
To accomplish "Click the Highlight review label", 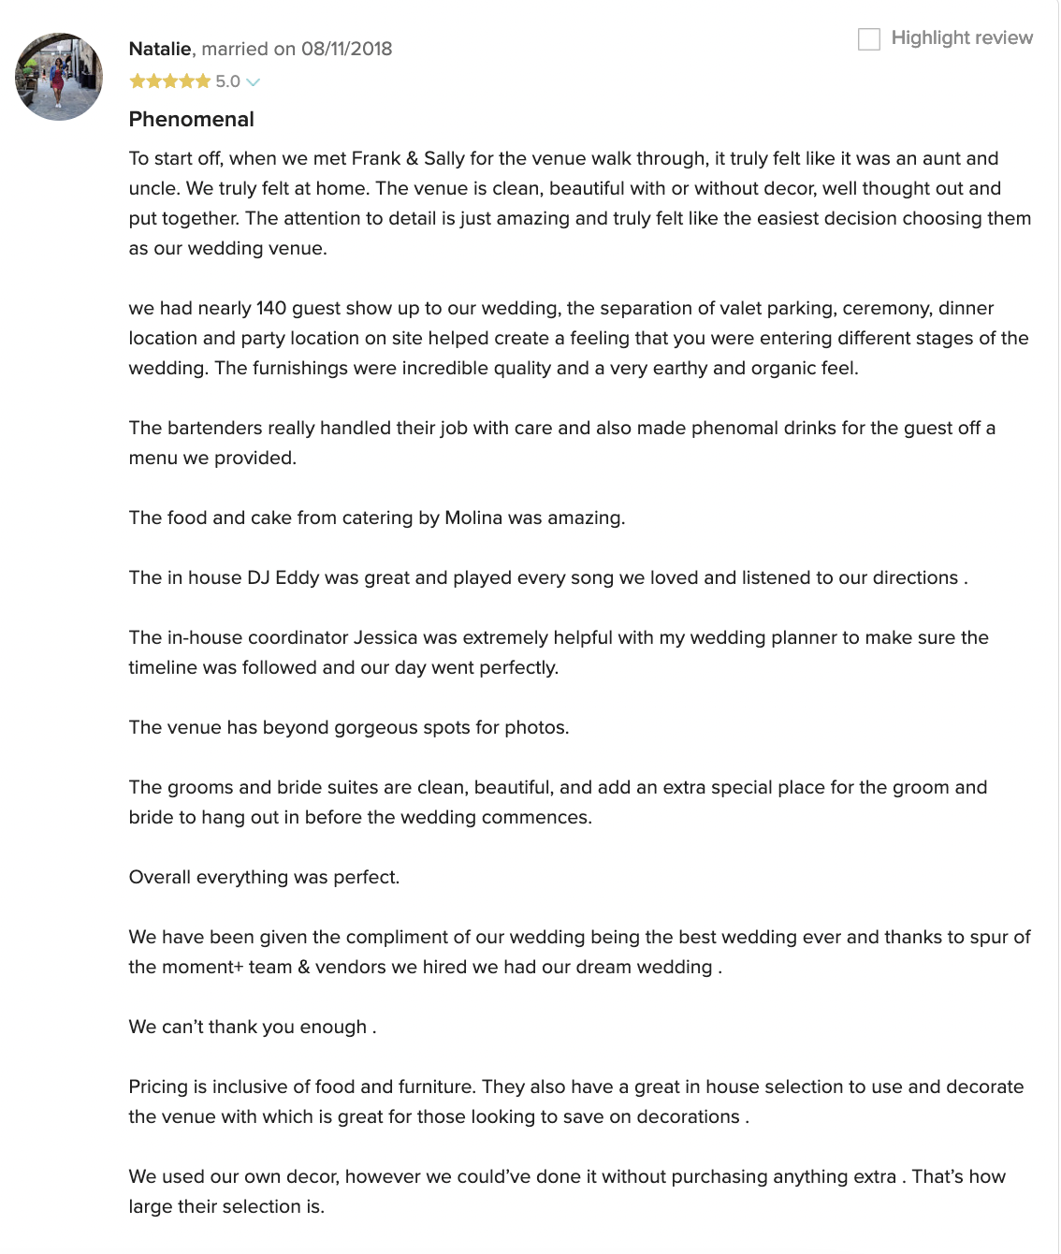I will coord(962,37).
